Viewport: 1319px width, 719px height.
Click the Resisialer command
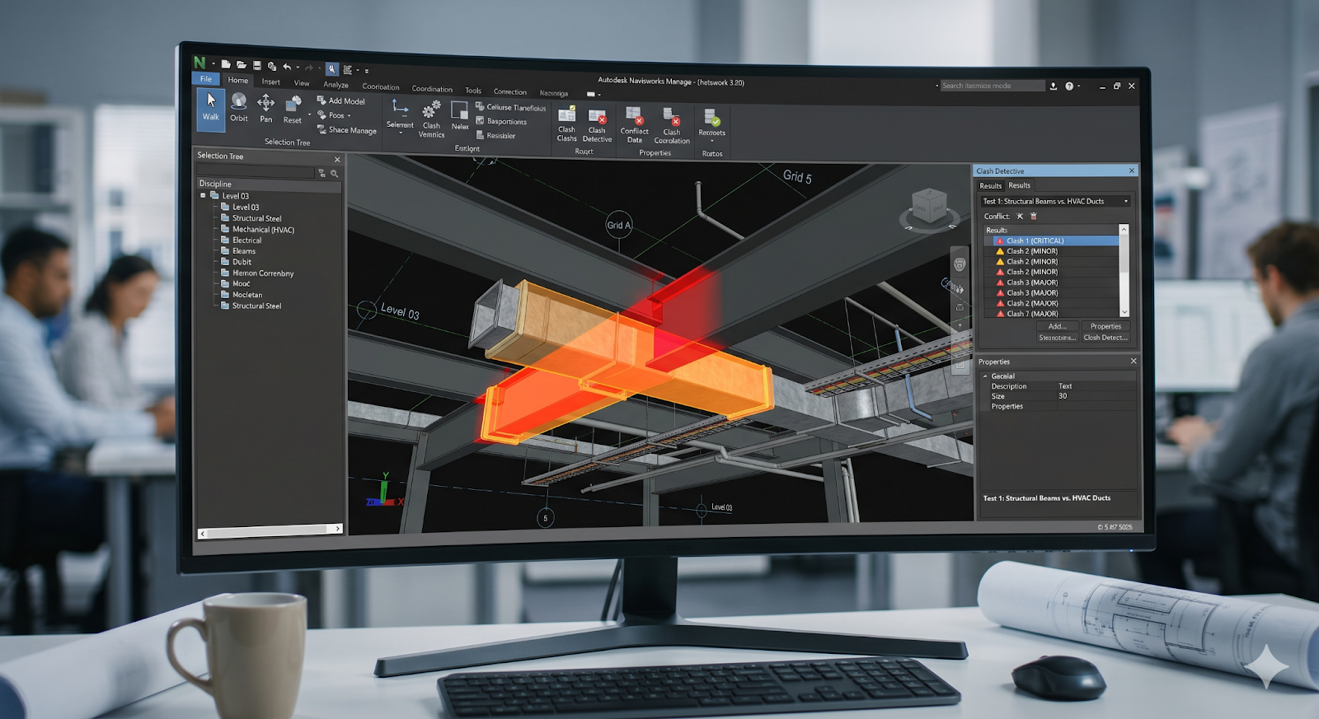pos(495,136)
